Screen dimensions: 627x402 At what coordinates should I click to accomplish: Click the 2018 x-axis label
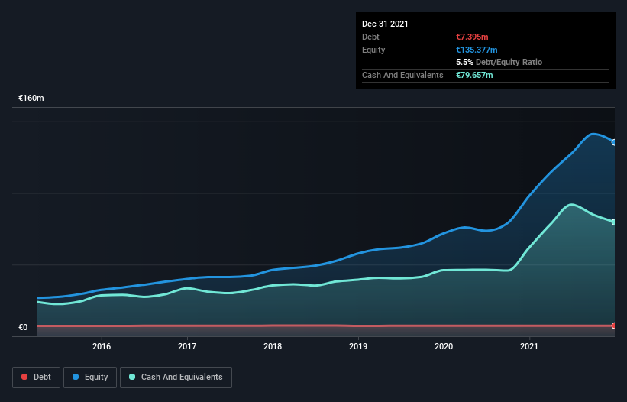pos(273,346)
